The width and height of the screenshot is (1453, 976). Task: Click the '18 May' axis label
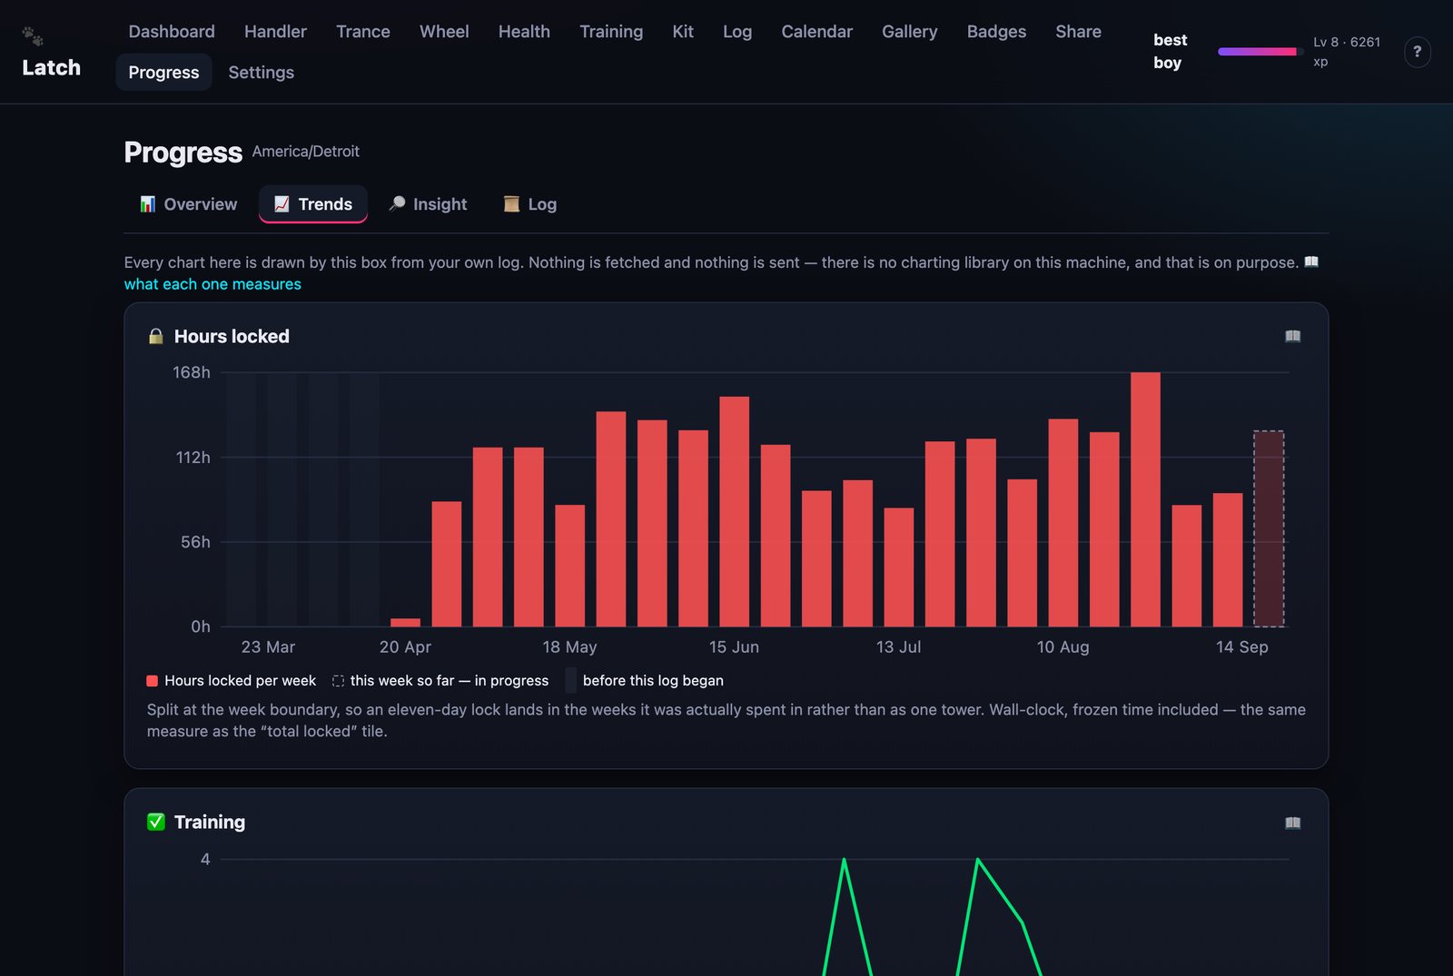(569, 646)
